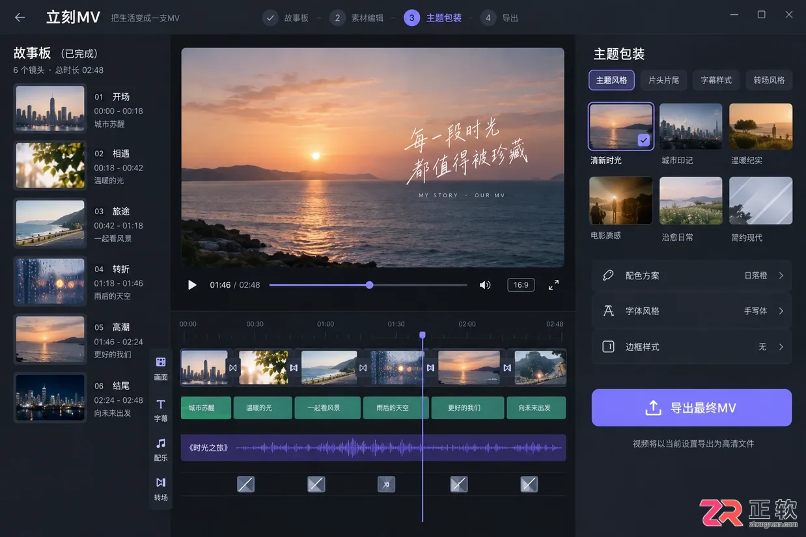The width and height of the screenshot is (806, 537).
Task: Select the 城市苏醒 subtitle clip
Action: tap(206, 407)
